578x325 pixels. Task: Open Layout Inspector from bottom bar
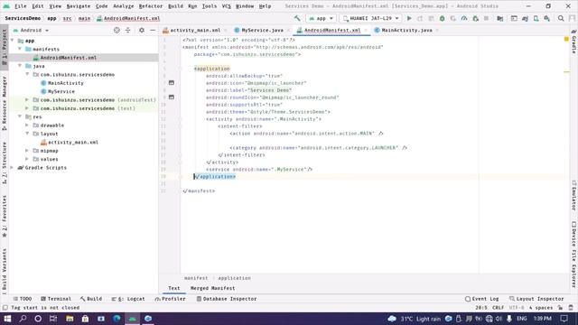pyautogui.click(x=536, y=299)
